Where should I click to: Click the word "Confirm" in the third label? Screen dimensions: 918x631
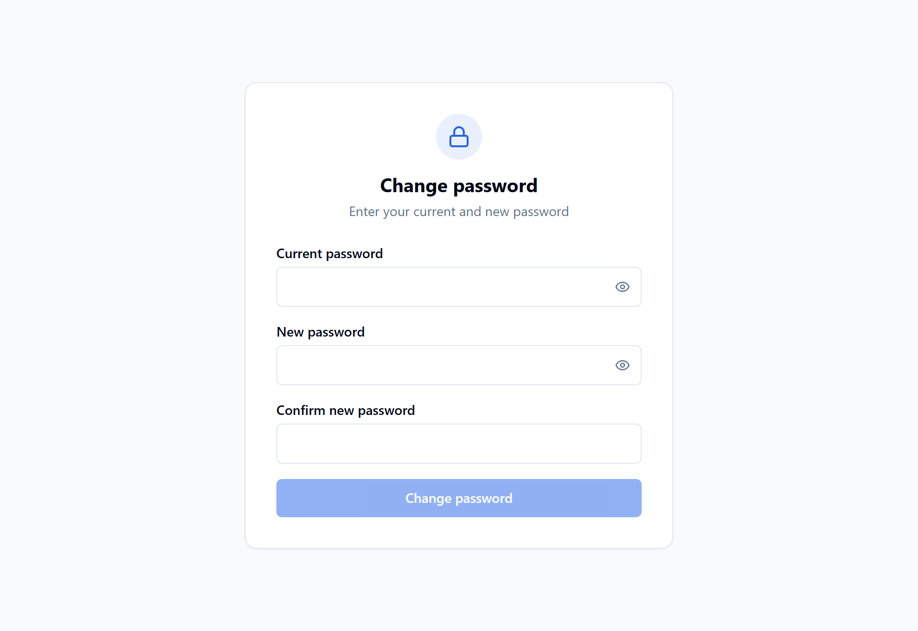(x=301, y=410)
